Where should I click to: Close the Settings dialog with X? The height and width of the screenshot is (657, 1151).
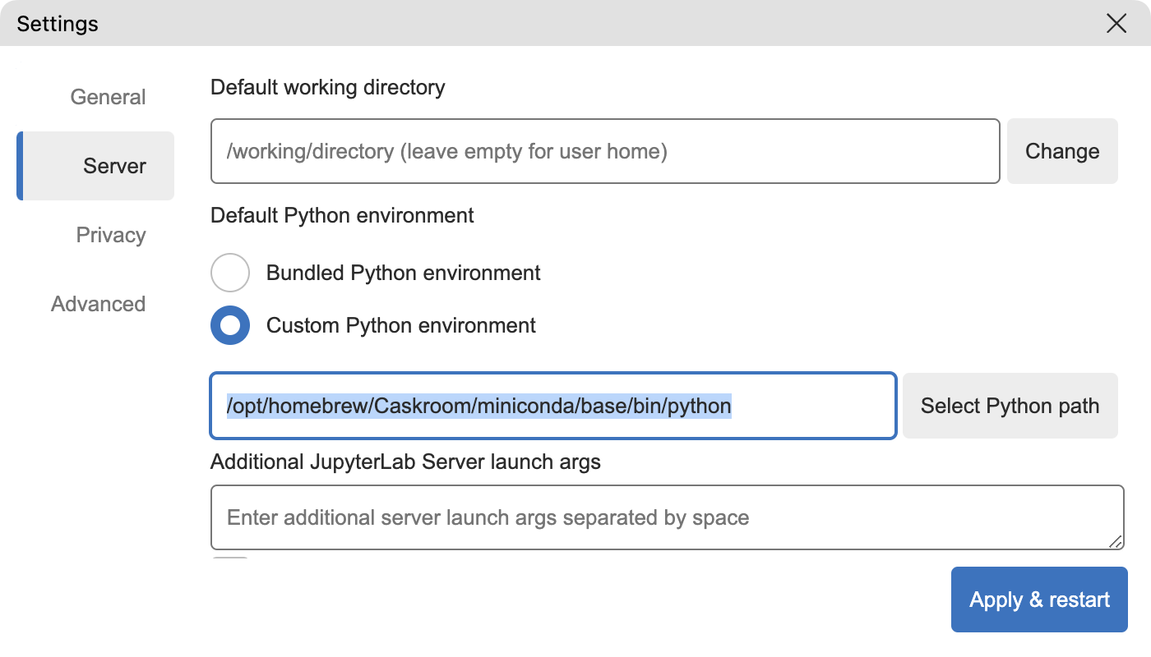[x=1116, y=23]
